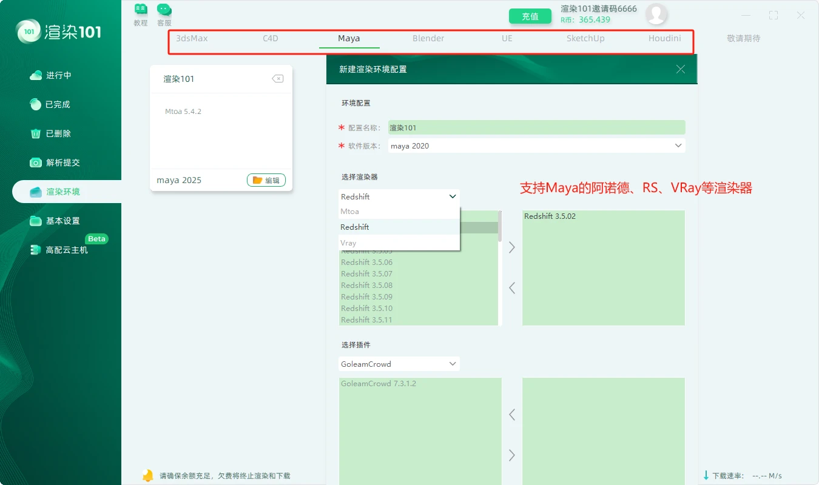The width and height of the screenshot is (819, 485).
Task: Click the 充值 recharge button
Action: tap(530, 16)
